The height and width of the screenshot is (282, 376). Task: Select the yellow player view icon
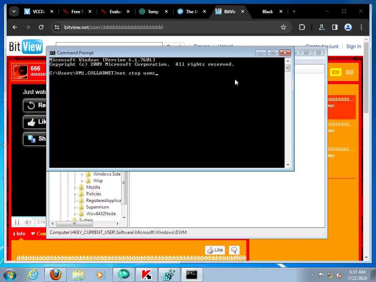(336, 72)
